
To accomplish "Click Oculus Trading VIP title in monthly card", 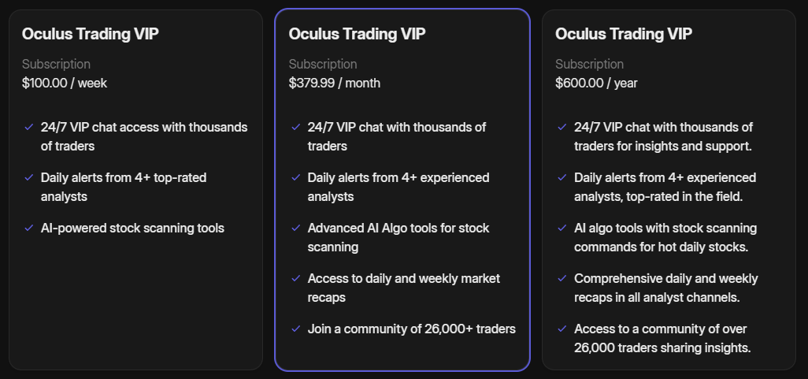I will pyautogui.click(x=358, y=34).
